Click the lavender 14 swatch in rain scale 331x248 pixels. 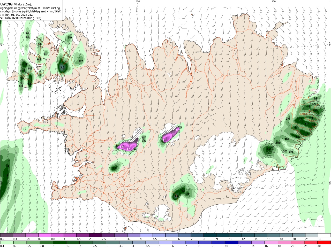tap(258, 243)
